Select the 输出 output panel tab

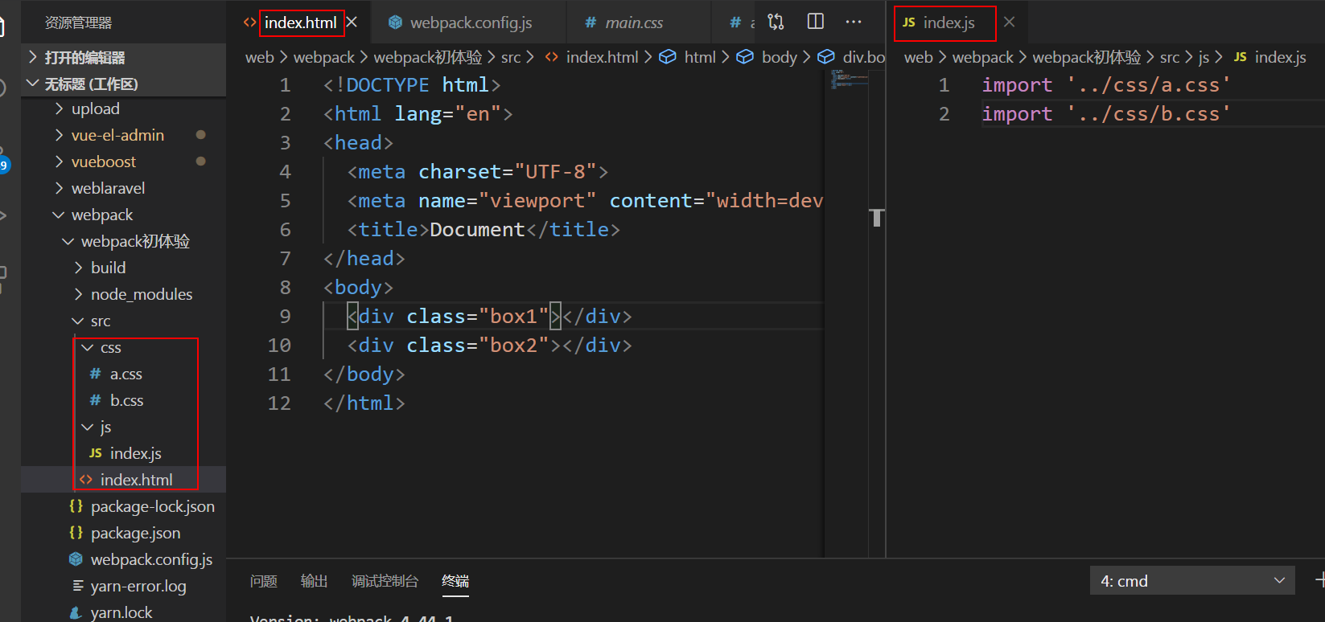pos(314,581)
